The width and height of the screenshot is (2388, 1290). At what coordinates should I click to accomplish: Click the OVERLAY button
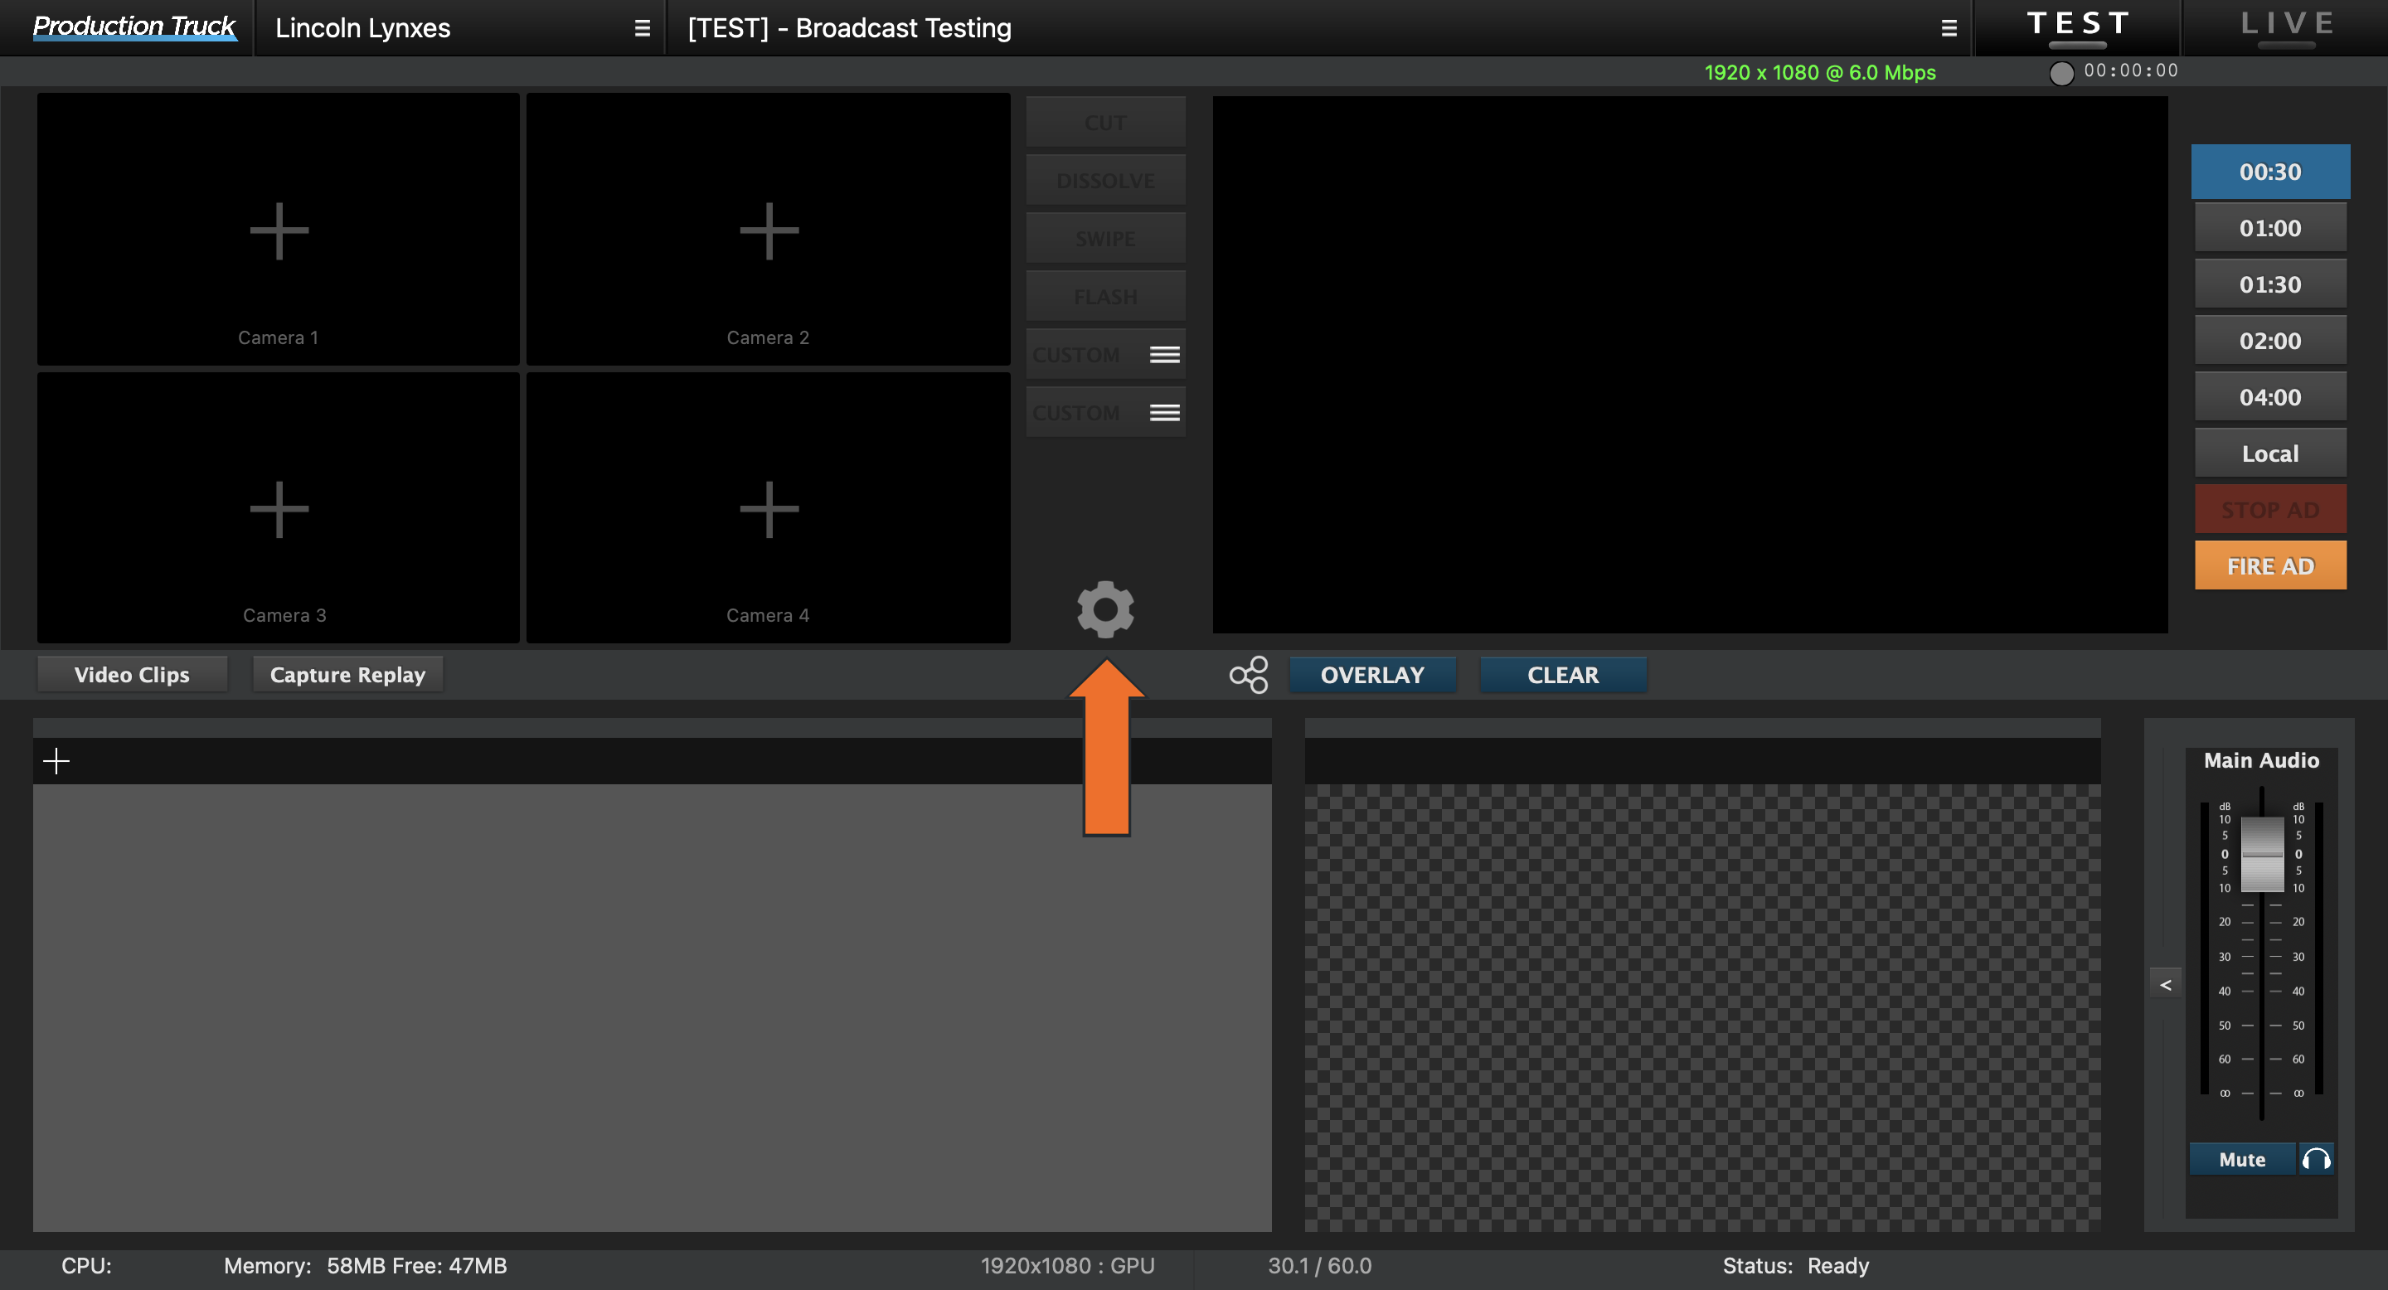click(1371, 675)
